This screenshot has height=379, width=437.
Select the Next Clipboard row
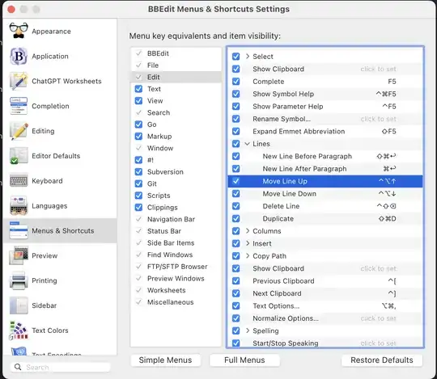pyautogui.click(x=325, y=293)
